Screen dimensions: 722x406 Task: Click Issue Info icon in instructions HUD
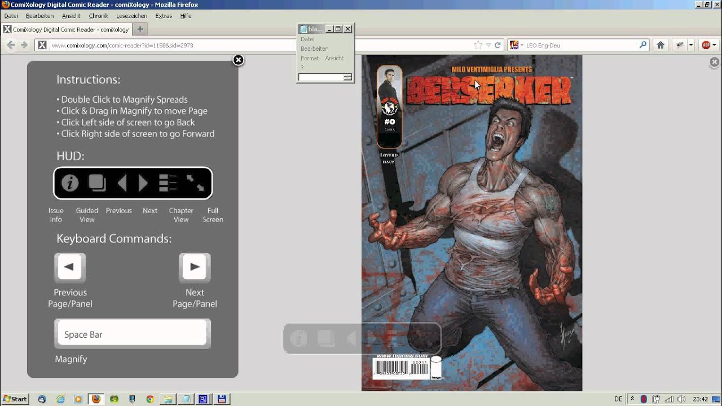tap(70, 183)
